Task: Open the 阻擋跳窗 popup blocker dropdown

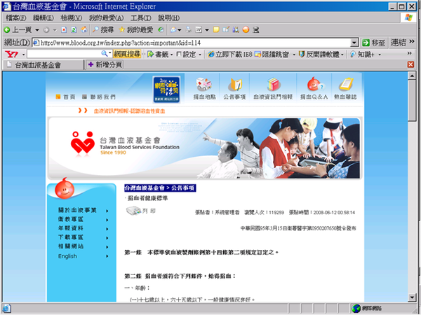Action: tap(294, 55)
